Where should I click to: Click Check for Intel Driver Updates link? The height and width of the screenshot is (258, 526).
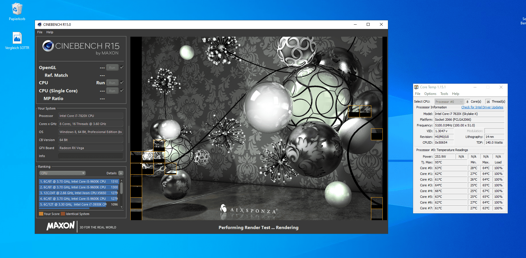[482, 107]
